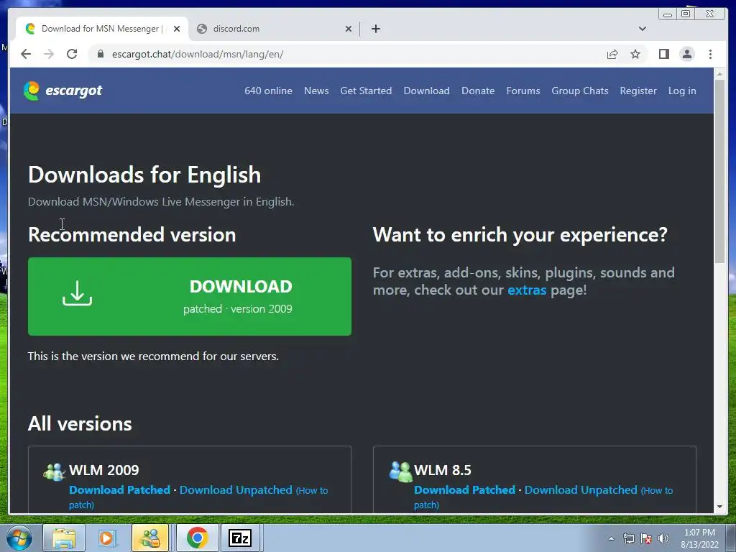736x552 pixels.
Task: Download Patched WLM 2009
Action: click(120, 489)
